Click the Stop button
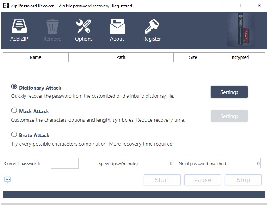 pyautogui.click(x=243, y=180)
